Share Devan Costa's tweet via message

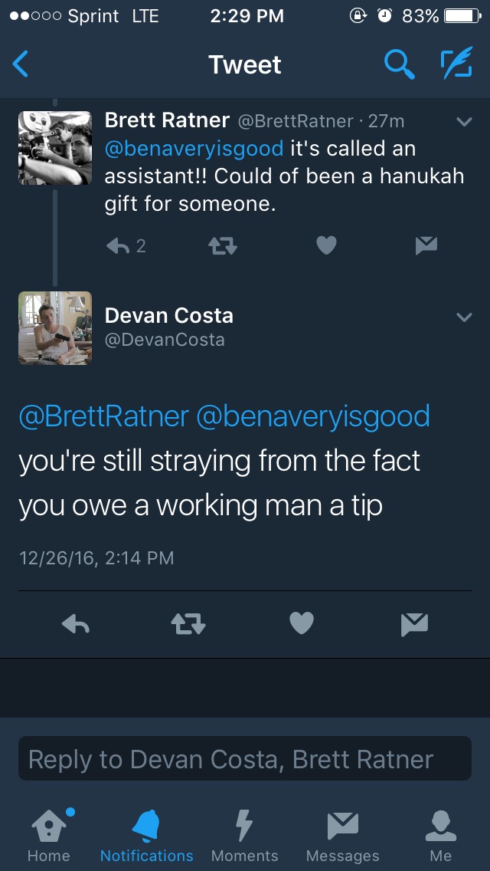414,625
